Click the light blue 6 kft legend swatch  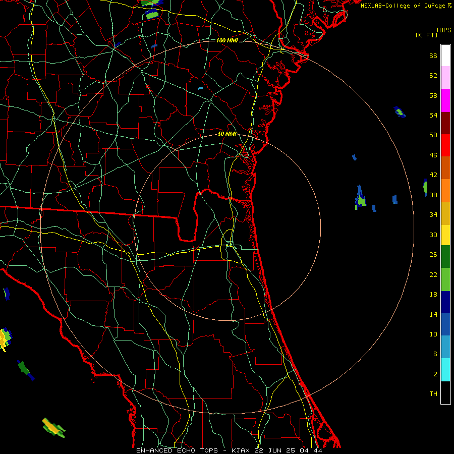point(445,347)
